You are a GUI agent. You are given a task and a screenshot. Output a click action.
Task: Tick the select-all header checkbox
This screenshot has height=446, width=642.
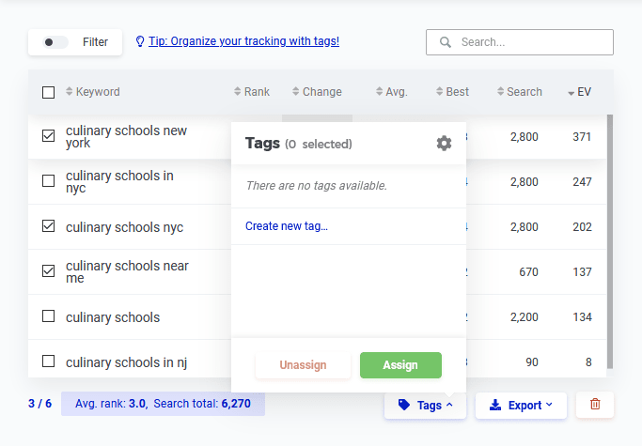point(49,92)
